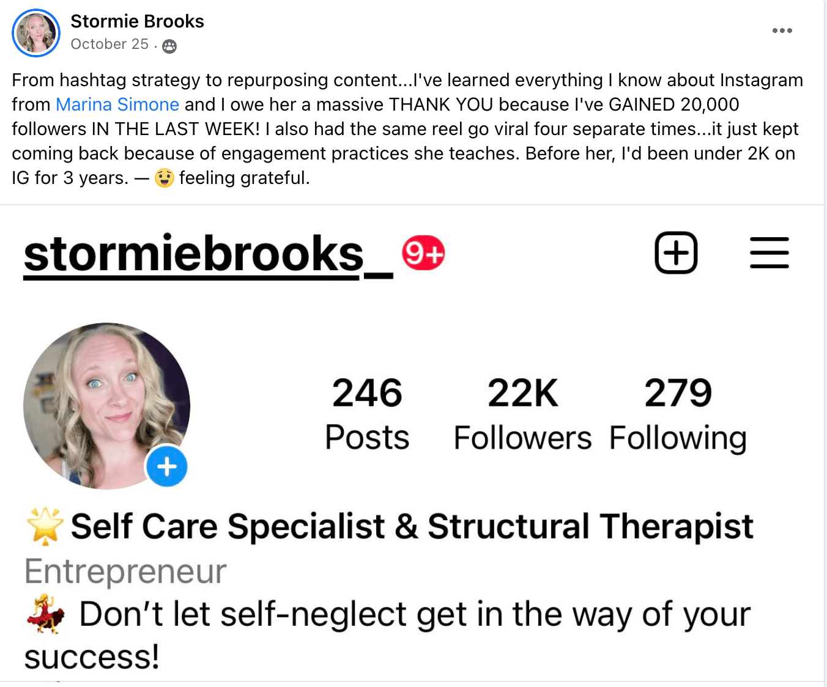The image size is (827, 687).
Task: Open the 246 Posts count
Action: click(367, 414)
